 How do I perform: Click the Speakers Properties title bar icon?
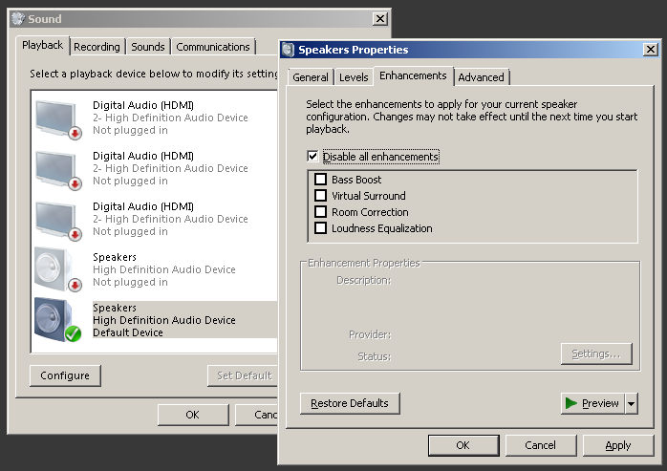tap(288, 50)
